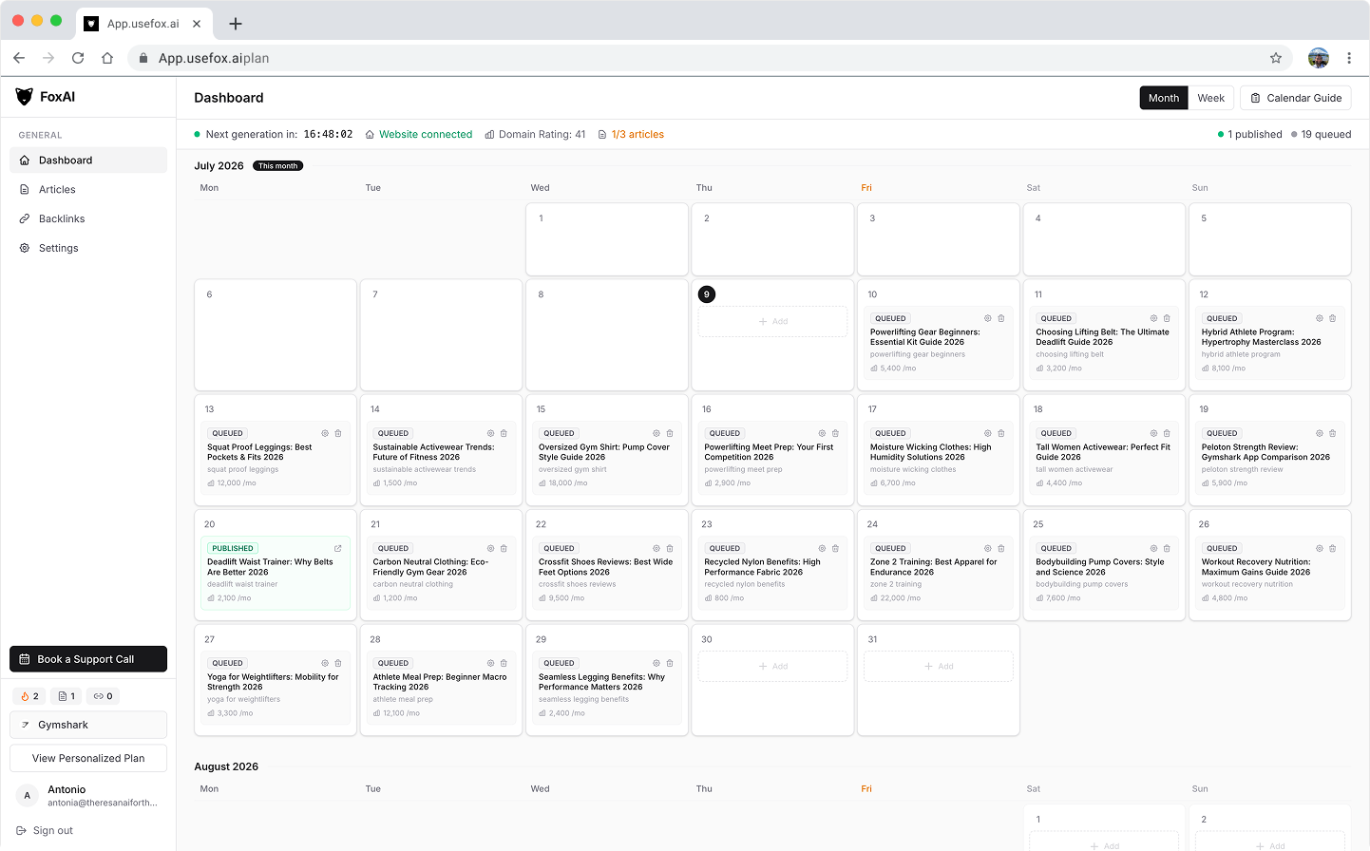Bookmark this page with star icon
Viewport: 1370px width, 851px height.
[x=1276, y=58]
